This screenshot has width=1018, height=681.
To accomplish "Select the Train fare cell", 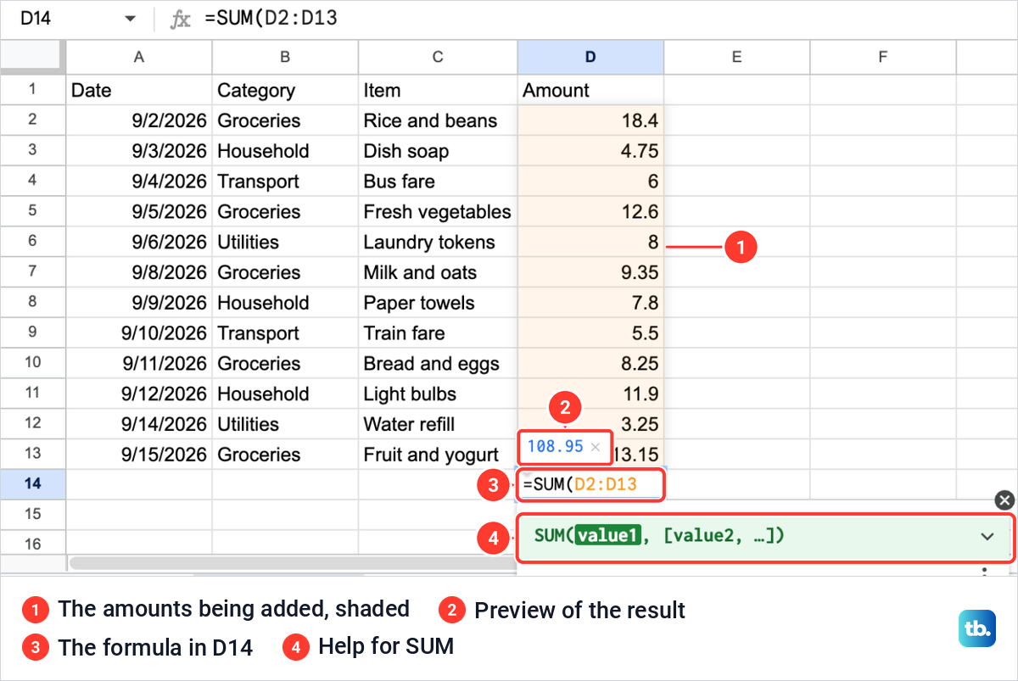I will 438,333.
